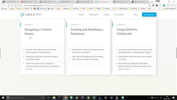Open the gmail bookmark
Image resolution: width=177 pixels, height=100 pixels.
click(43, 9)
